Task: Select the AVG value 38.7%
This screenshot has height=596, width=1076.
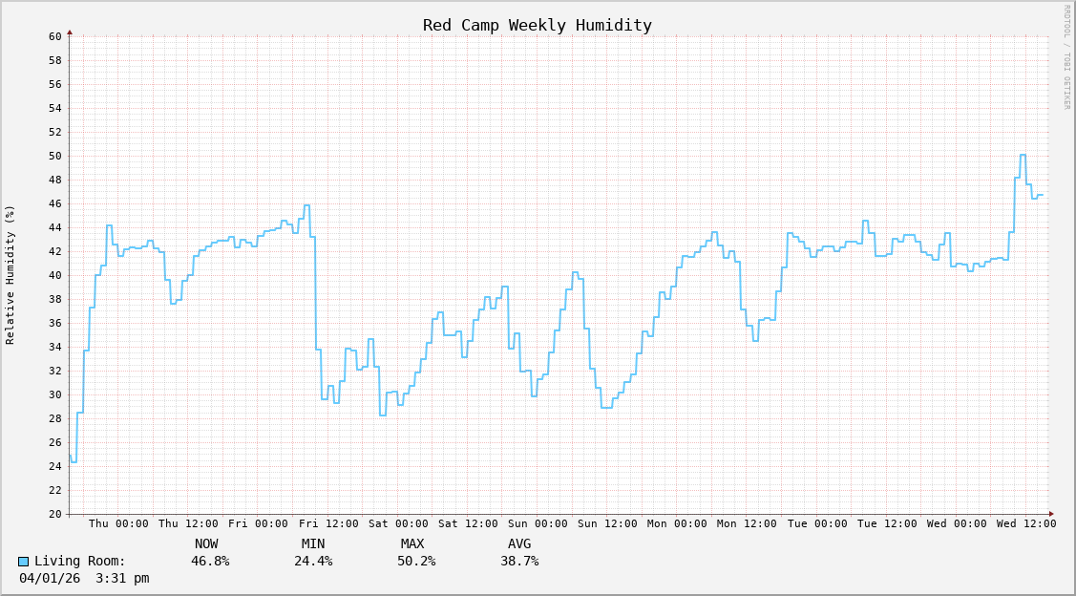Action: 519,561
